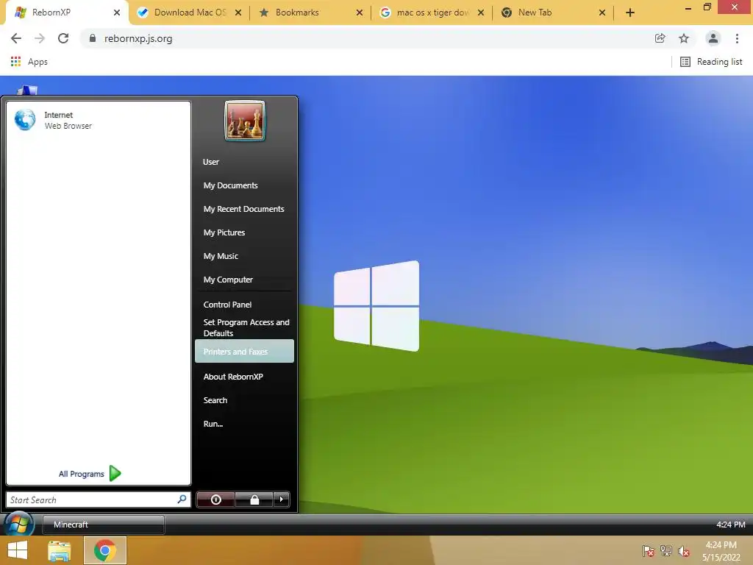Click the share page icon

click(660, 38)
